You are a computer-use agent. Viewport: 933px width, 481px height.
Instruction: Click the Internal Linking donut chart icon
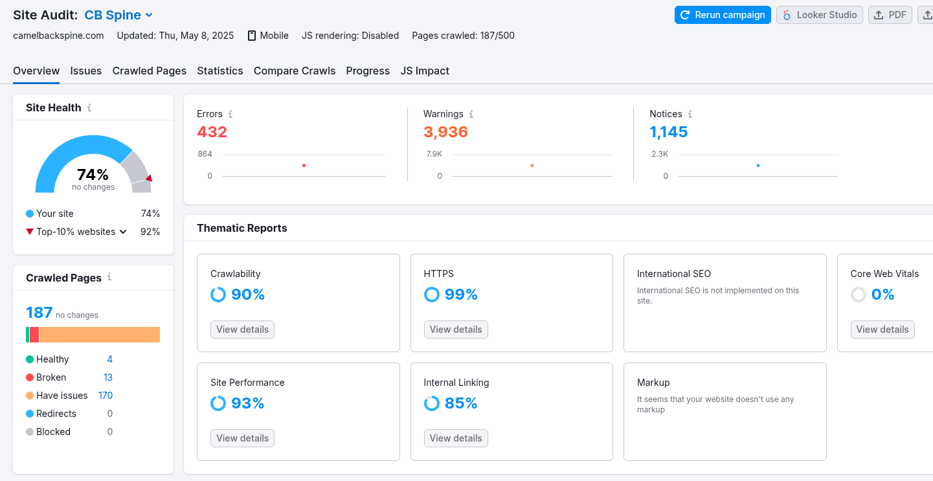point(432,403)
